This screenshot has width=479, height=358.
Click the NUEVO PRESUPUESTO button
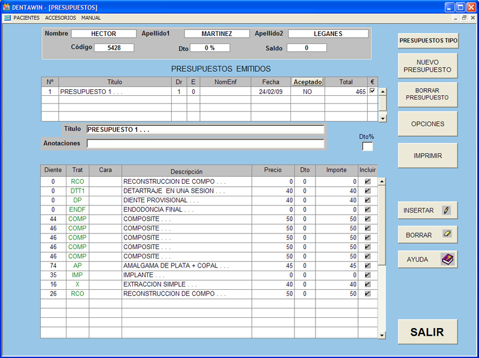coord(428,66)
